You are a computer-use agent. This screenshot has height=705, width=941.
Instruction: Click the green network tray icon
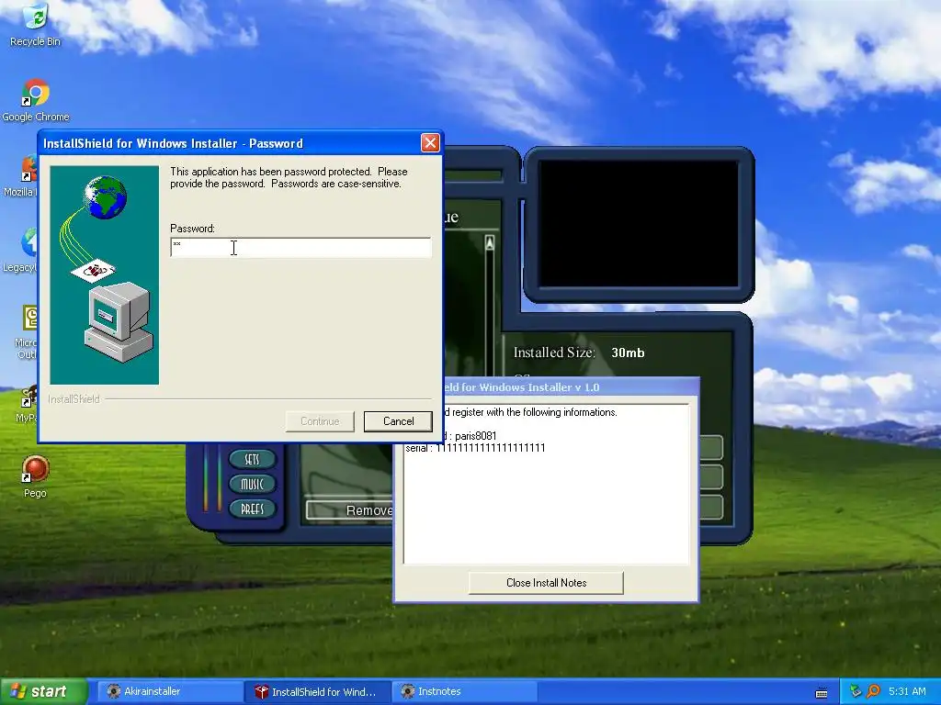(x=856, y=692)
